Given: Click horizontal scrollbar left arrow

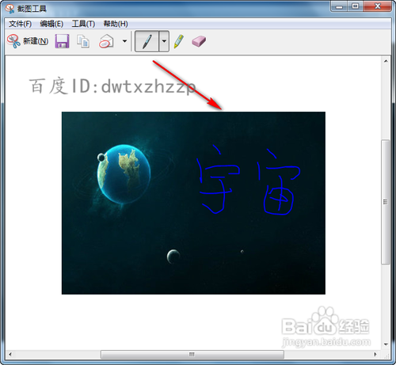Looking at the screenshot, I should [10, 355].
